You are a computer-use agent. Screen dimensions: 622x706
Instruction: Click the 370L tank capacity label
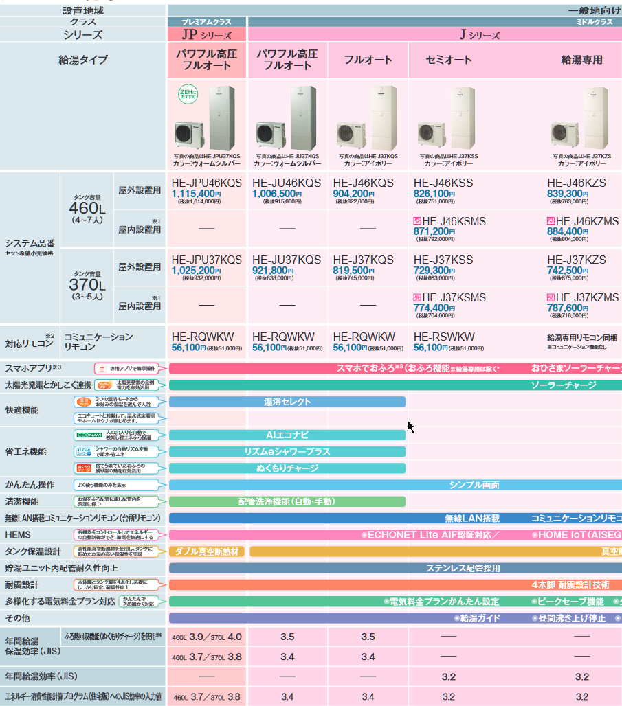pos(87,284)
